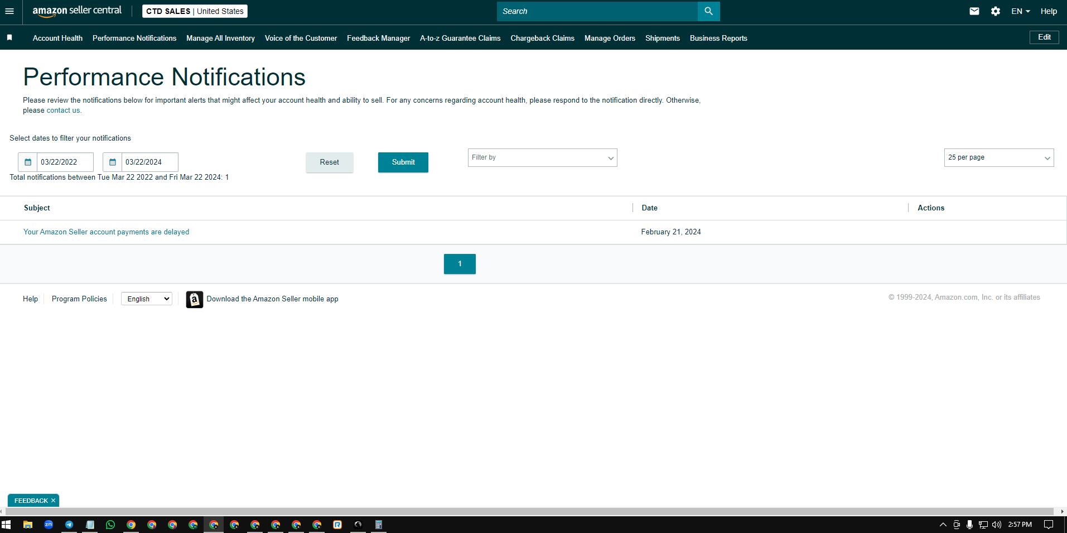The image size is (1067, 533).
Task: Open the 25 per page dropdown
Action: 999,158
